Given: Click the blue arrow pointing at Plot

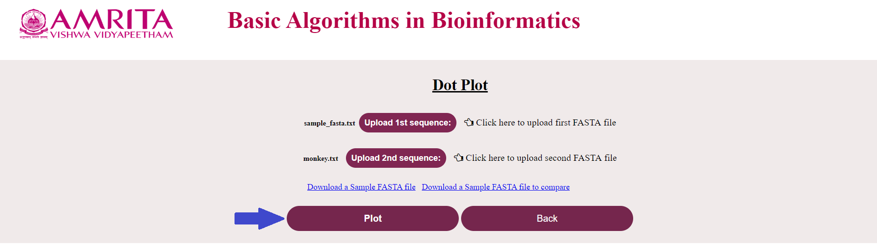Looking at the screenshot, I should [x=259, y=218].
